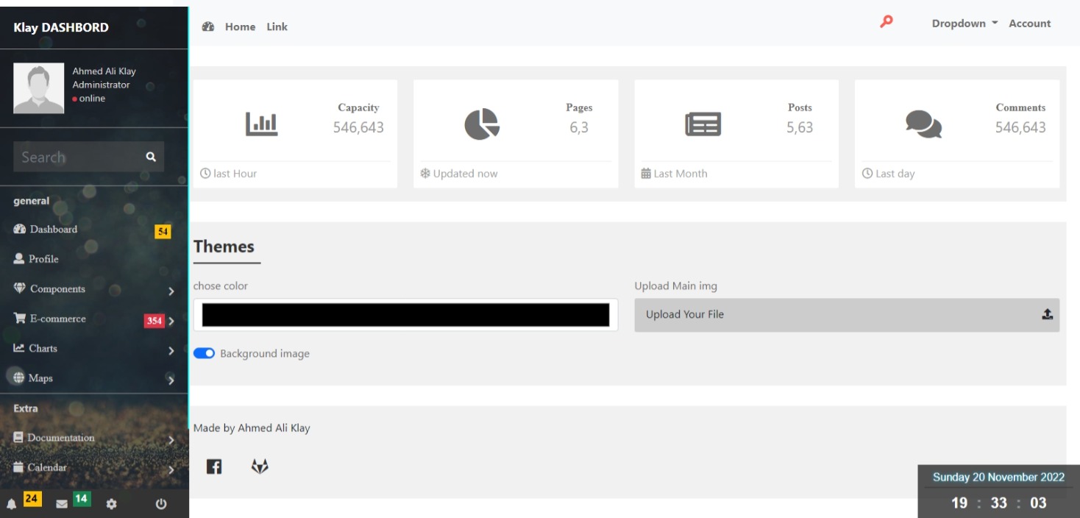The image size is (1080, 518).
Task: Select Profile in the sidebar
Action: click(43, 259)
